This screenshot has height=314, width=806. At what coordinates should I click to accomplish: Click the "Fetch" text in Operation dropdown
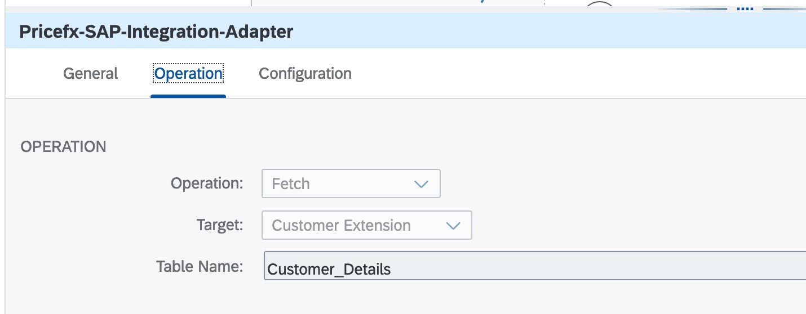(291, 184)
